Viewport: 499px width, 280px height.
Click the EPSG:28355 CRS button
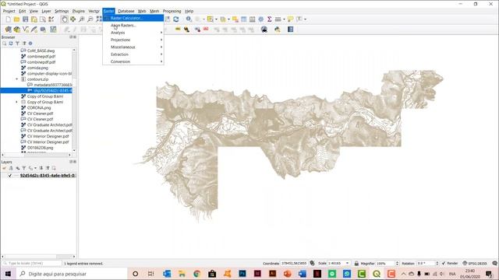[475, 264]
